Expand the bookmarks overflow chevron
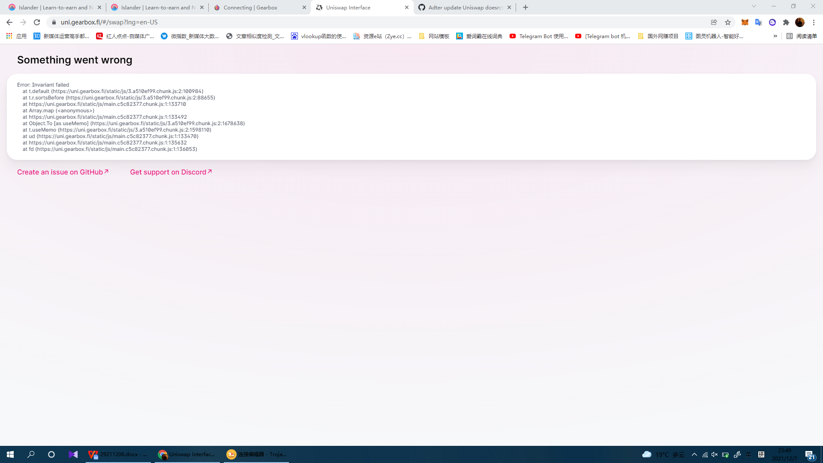 coord(775,36)
